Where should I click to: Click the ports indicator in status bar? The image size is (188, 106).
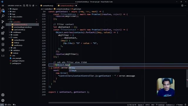click(14, 105)
